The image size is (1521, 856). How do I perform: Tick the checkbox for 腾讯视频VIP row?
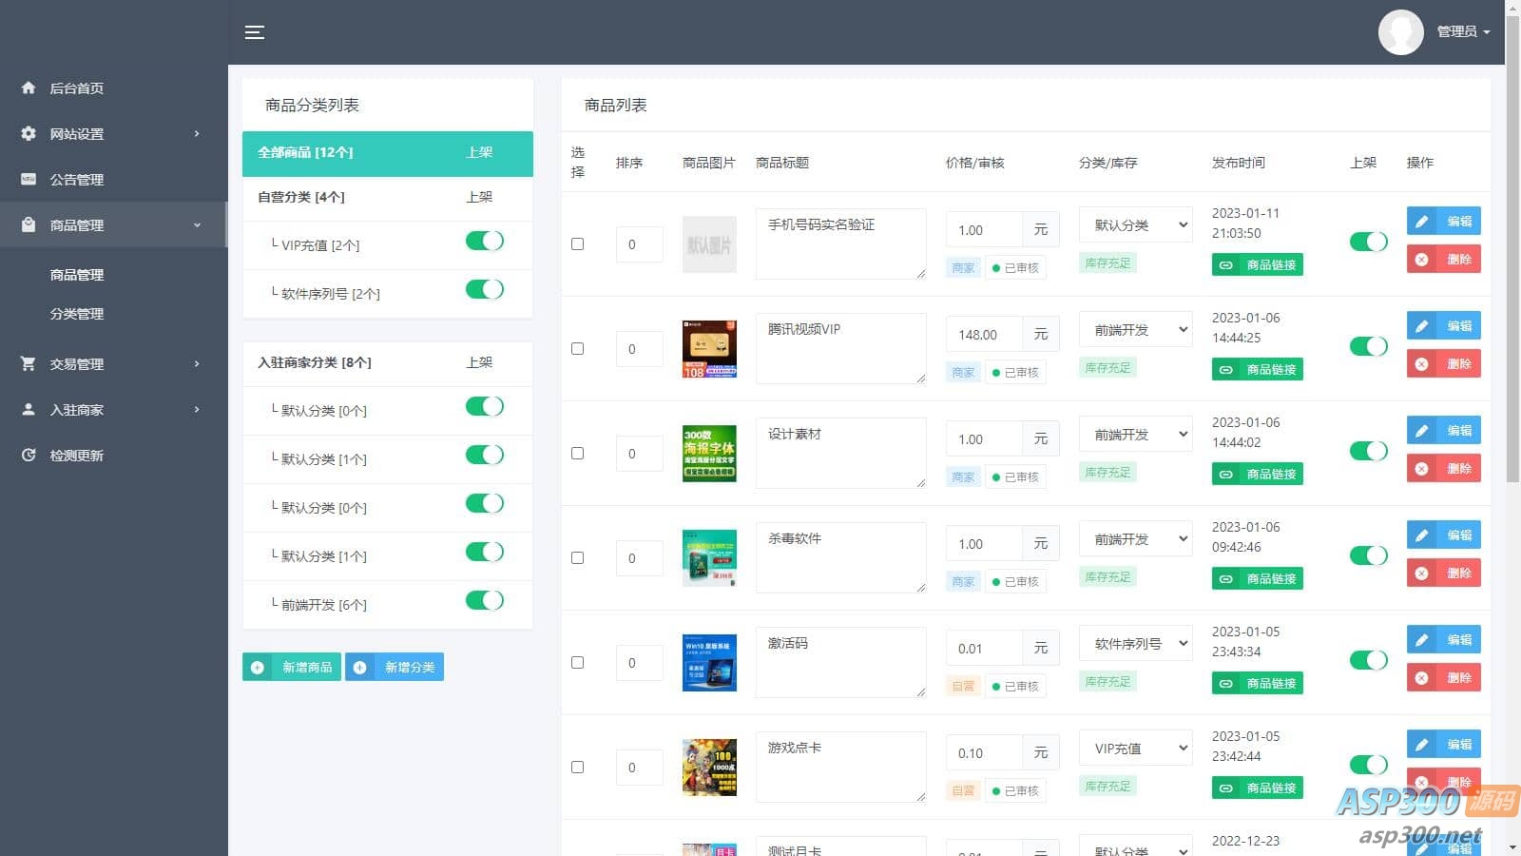577,348
